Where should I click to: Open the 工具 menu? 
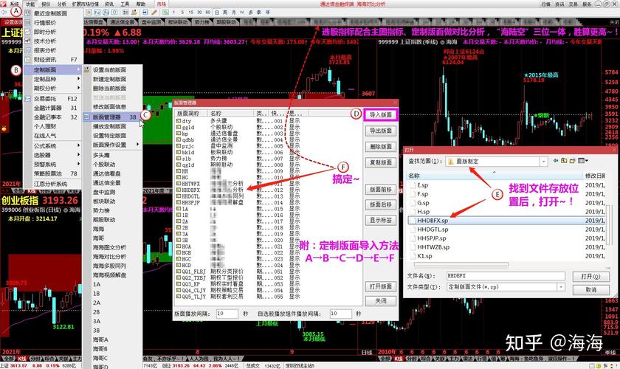click(125, 4)
